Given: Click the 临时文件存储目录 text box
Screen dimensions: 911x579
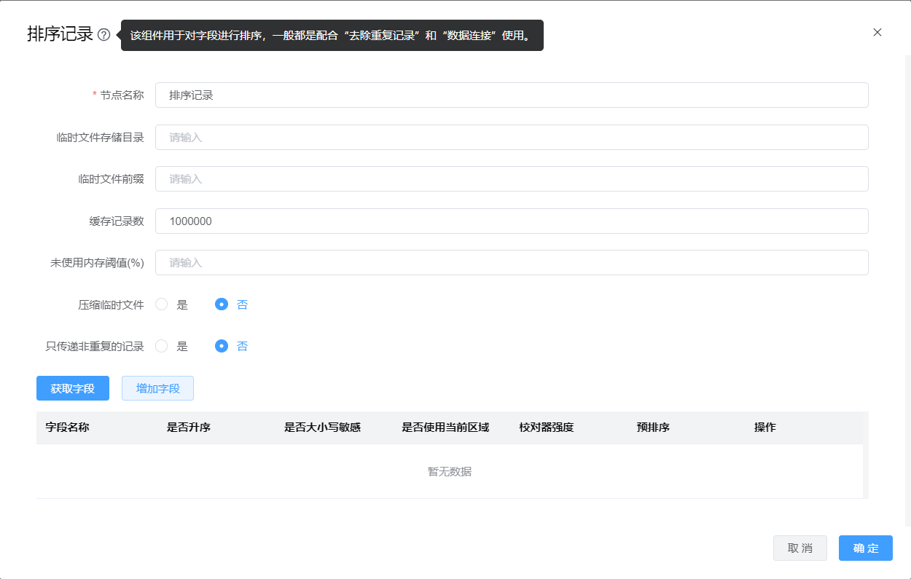Looking at the screenshot, I should click(x=511, y=137).
